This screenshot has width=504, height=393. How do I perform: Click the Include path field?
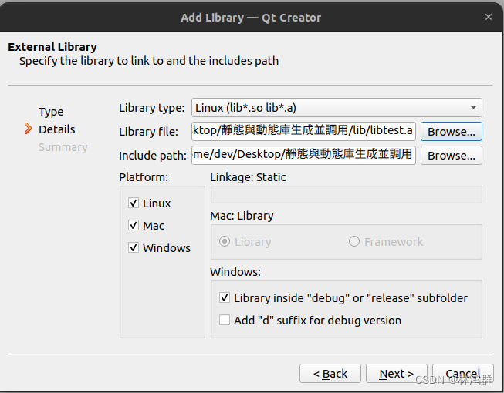pos(303,156)
